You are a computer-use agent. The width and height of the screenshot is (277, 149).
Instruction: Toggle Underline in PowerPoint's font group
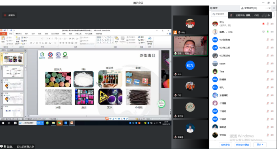(x=37, y=43)
